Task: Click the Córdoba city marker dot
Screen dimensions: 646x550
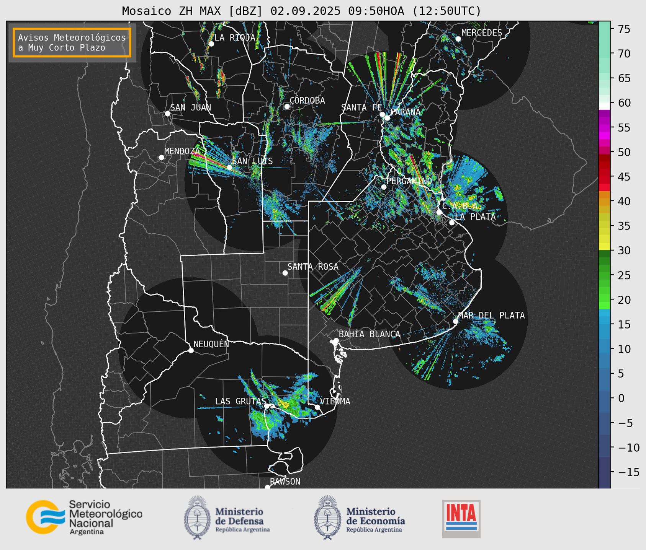Action: point(287,106)
